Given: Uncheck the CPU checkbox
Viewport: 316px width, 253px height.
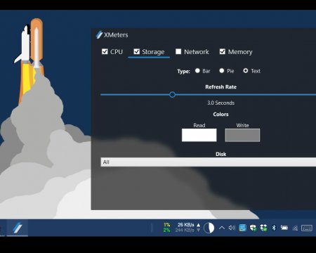Looking at the screenshot, I should [105, 51].
